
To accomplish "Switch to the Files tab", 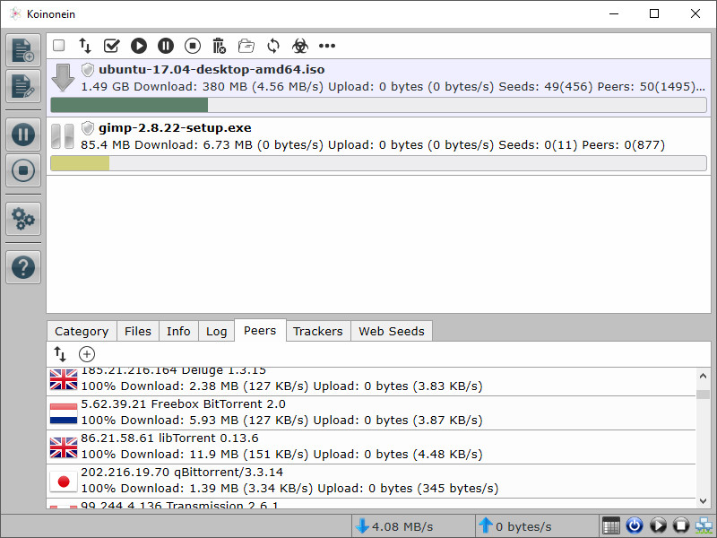I will click(x=138, y=331).
